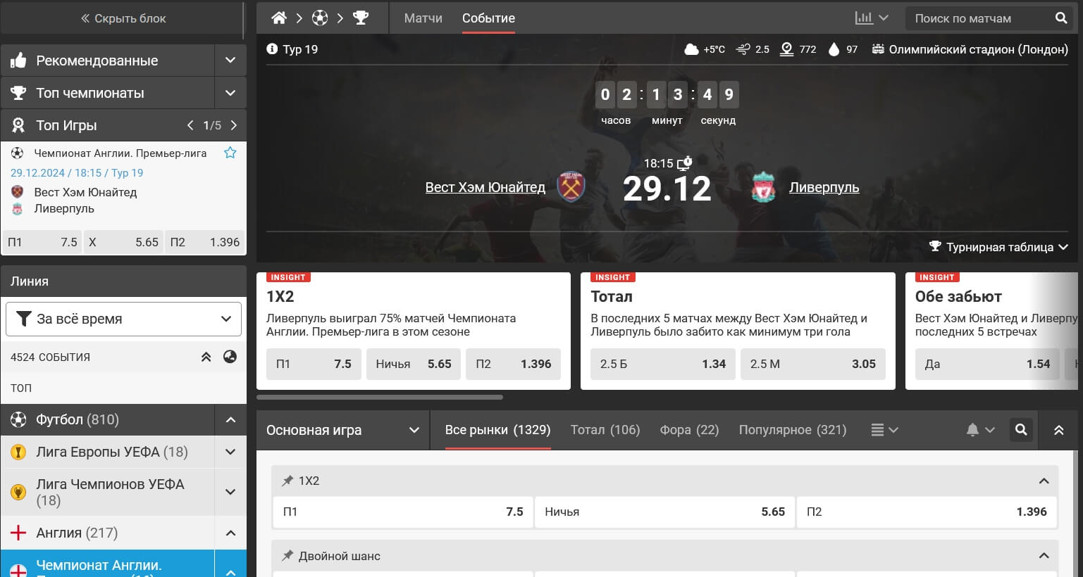Expand Рекомендованные section
Image resolution: width=1083 pixels, height=577 pixels.
tap(230, 61)
